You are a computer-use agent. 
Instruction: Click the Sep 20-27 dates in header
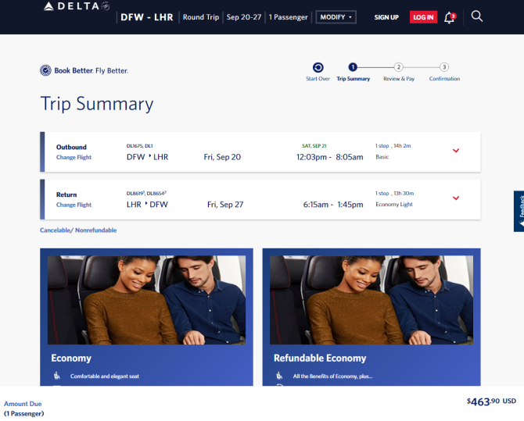point(244,17)
